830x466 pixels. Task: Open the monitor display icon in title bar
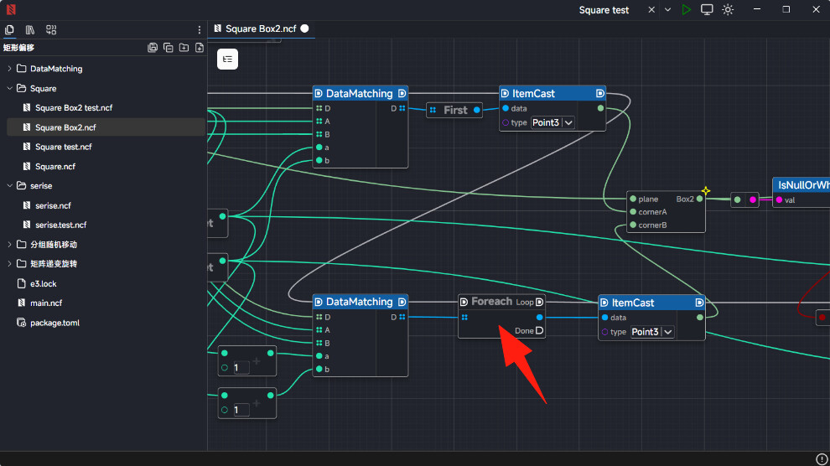pyautogui.click(x=707, y=9)
